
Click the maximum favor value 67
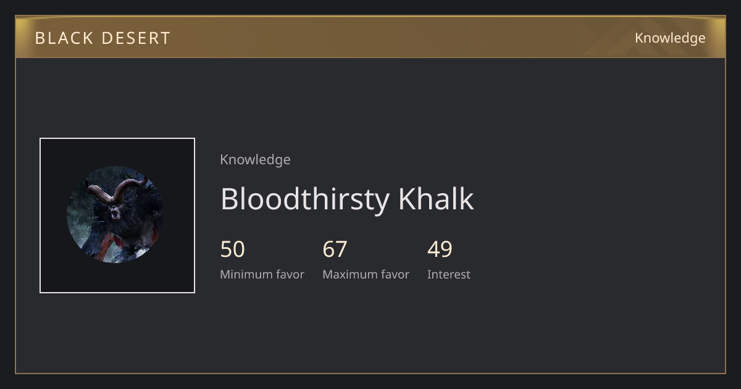335,249
